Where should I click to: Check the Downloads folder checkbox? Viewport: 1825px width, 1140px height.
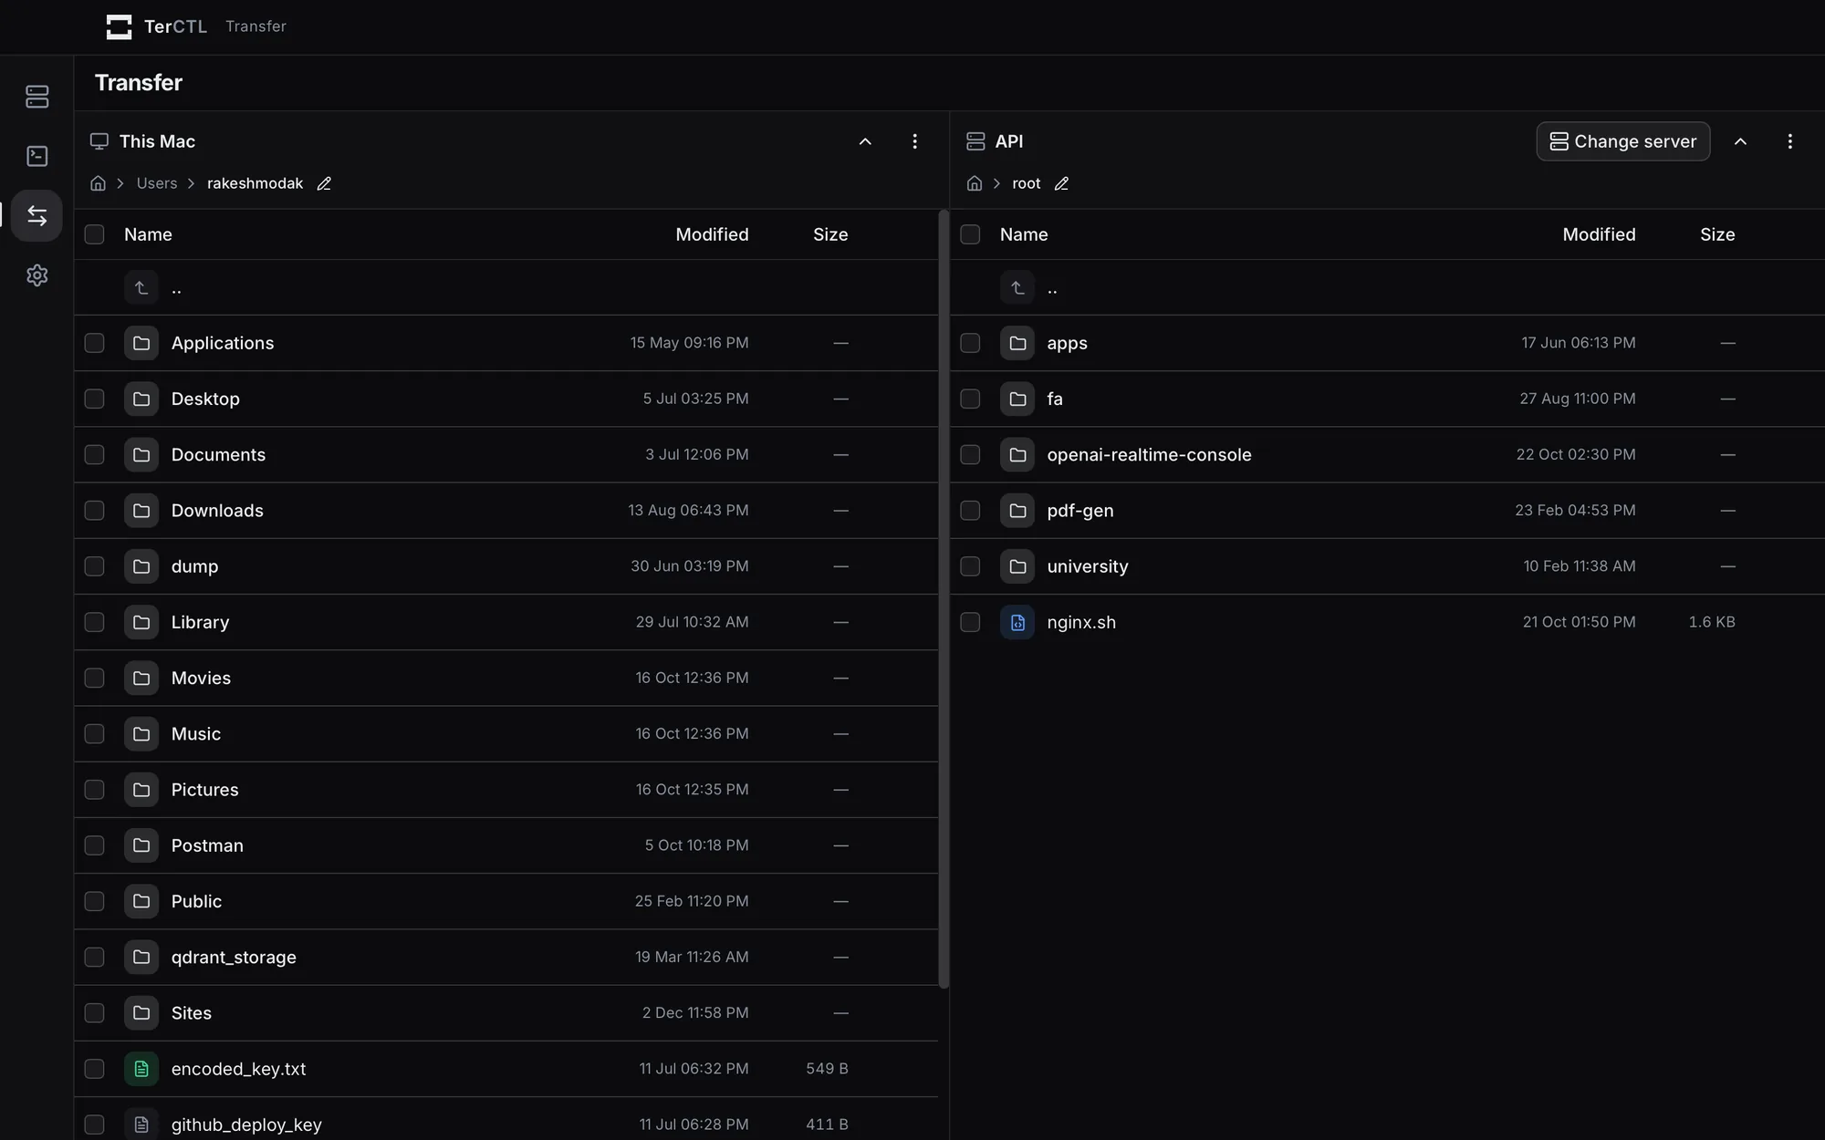94,511
